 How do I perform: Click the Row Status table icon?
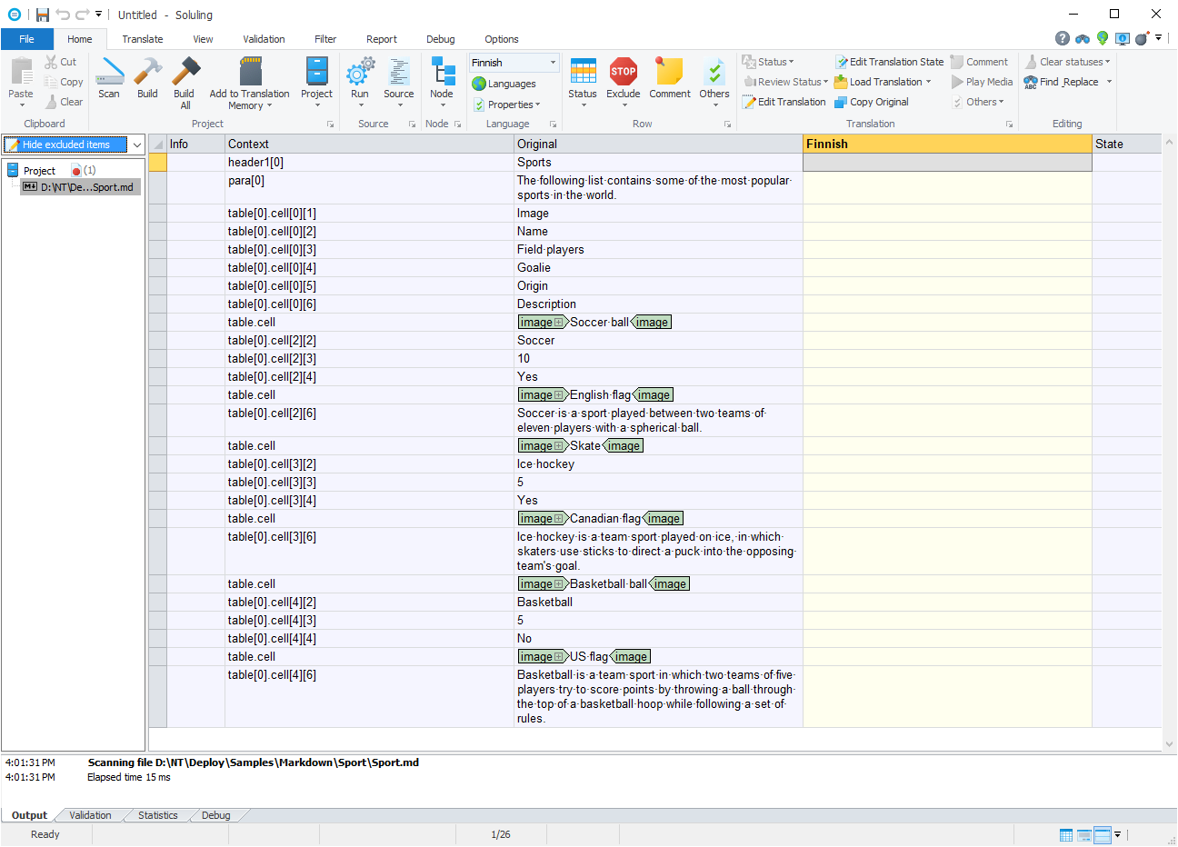click(x=583, y=71)
